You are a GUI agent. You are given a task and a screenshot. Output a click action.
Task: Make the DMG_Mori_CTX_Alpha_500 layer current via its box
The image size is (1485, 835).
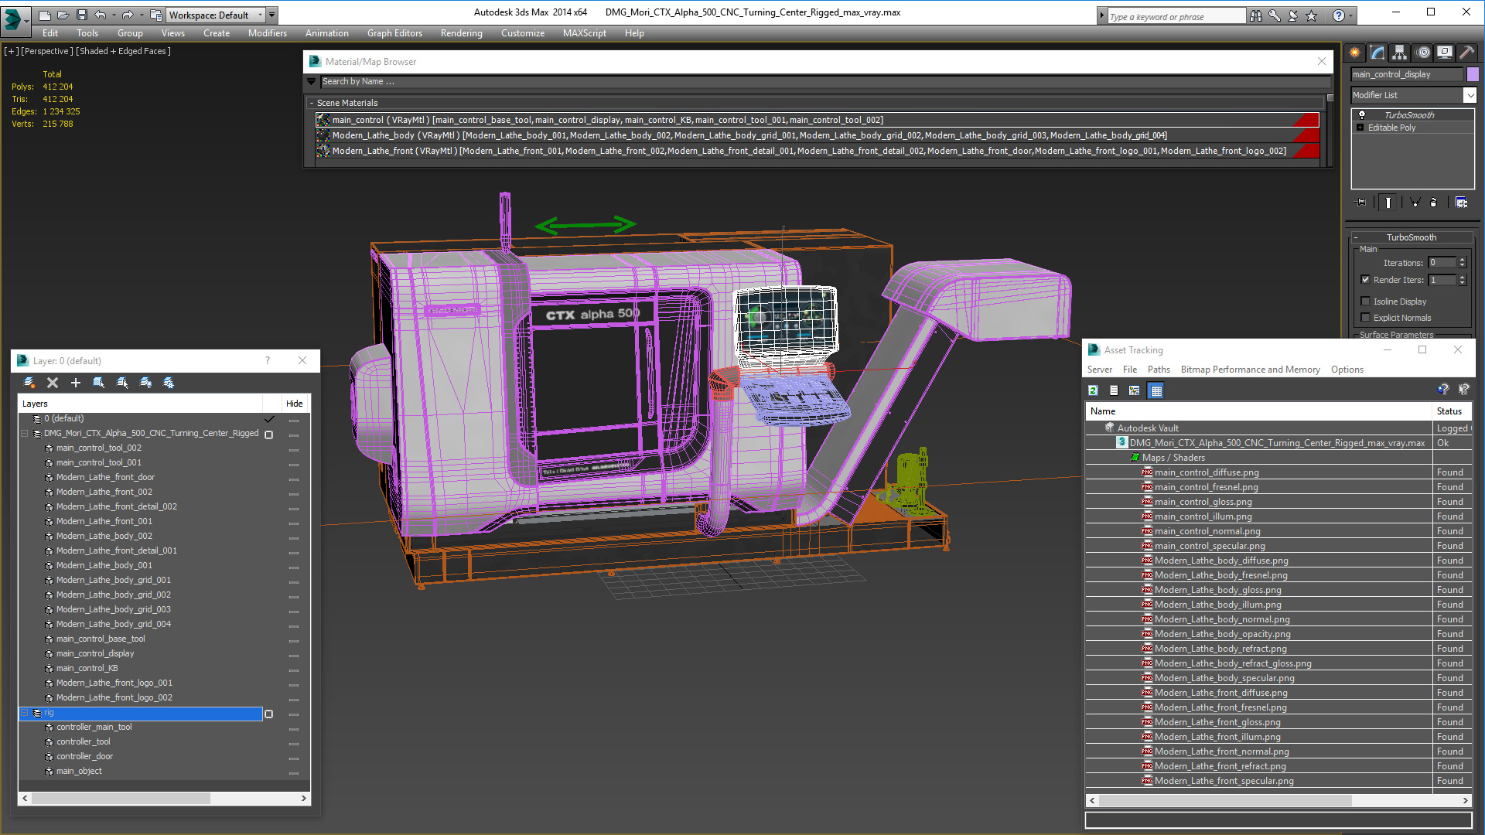269,435
